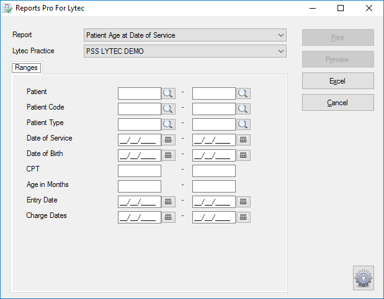Click the Excel export button
The image size is (384, 299).
coord(338,81)
